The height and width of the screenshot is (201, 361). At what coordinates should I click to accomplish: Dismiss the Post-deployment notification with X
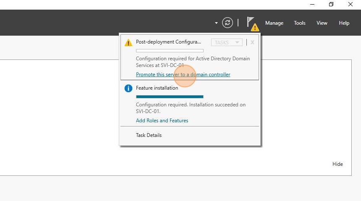252,42
